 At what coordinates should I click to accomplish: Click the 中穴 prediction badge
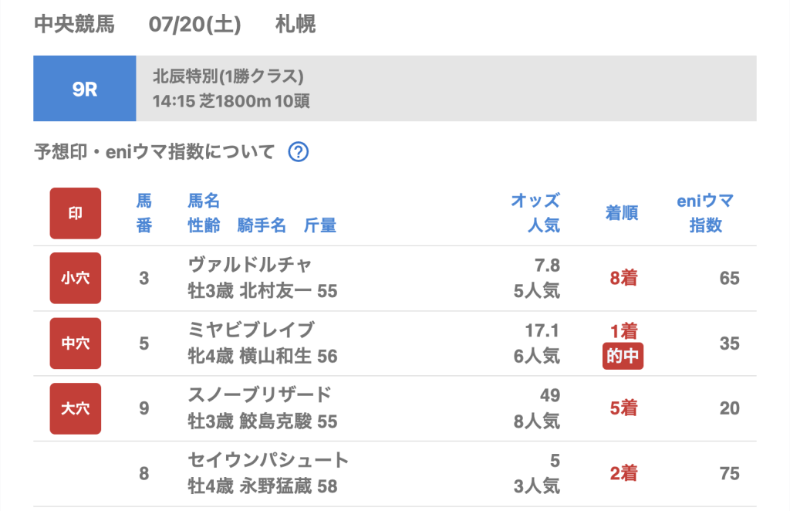point(76,343)
